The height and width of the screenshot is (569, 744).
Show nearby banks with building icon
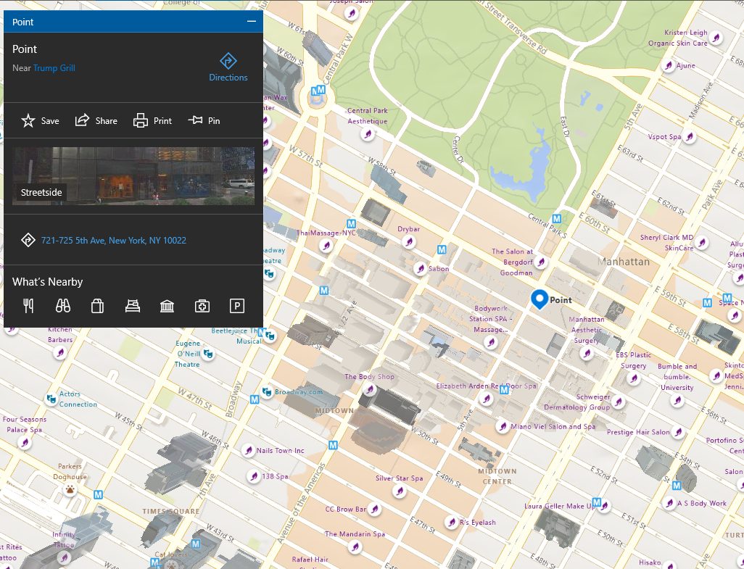point(167,306)
